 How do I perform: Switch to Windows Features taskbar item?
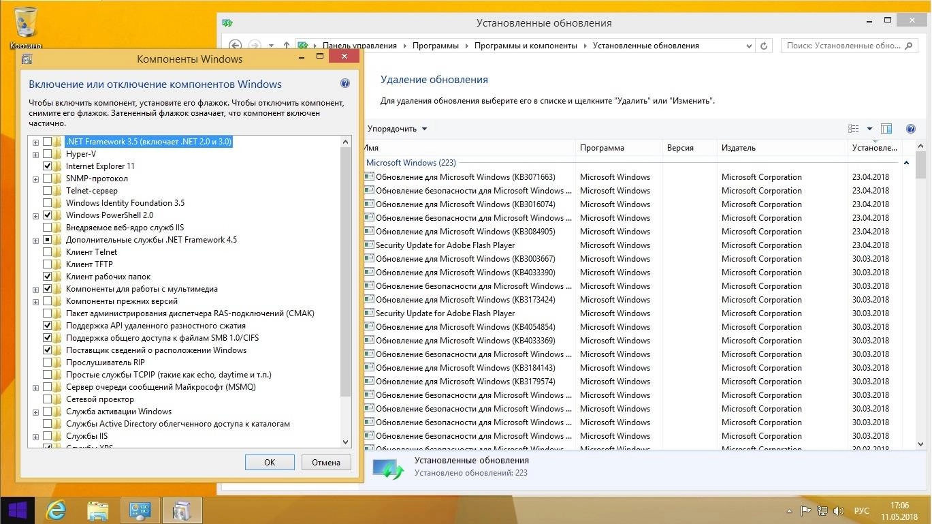(182, 510)
